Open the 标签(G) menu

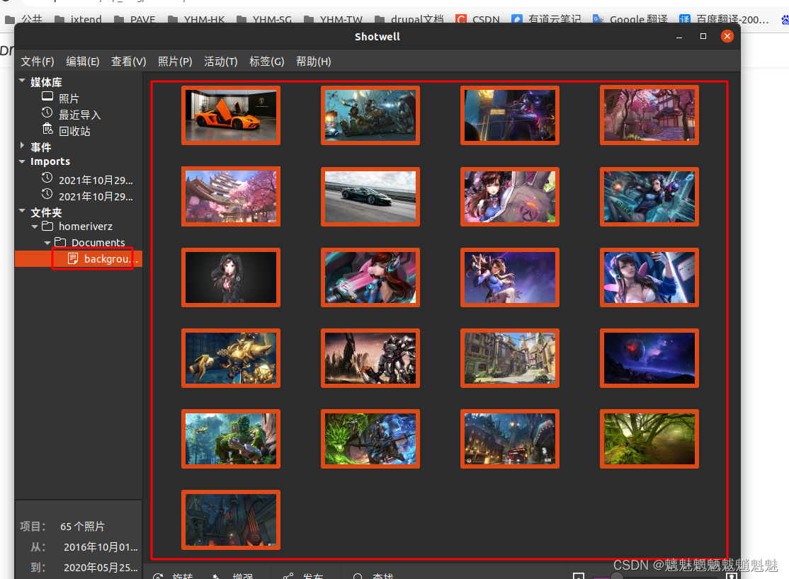coord(267,62)
